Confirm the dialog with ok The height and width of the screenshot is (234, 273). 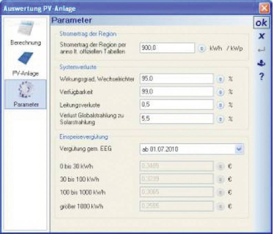261,23
